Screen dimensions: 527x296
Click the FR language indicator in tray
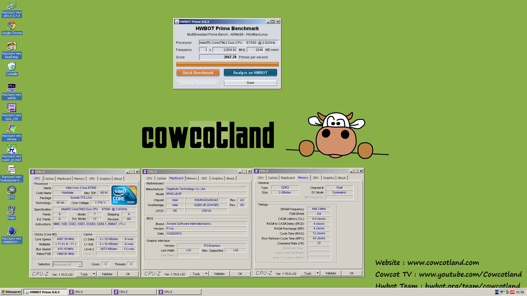click(497, 292)
